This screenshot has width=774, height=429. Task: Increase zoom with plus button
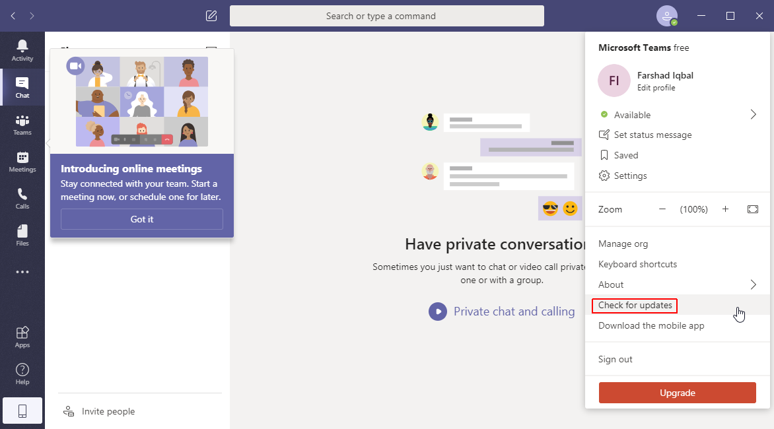click(x=725, y=209)
